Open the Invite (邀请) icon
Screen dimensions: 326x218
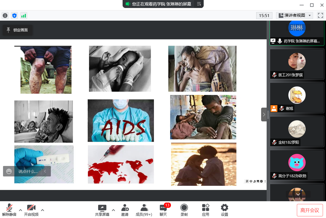click(125, 210)
